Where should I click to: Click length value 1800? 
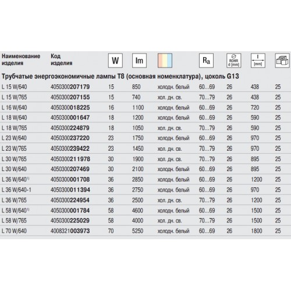click(257, 231)
